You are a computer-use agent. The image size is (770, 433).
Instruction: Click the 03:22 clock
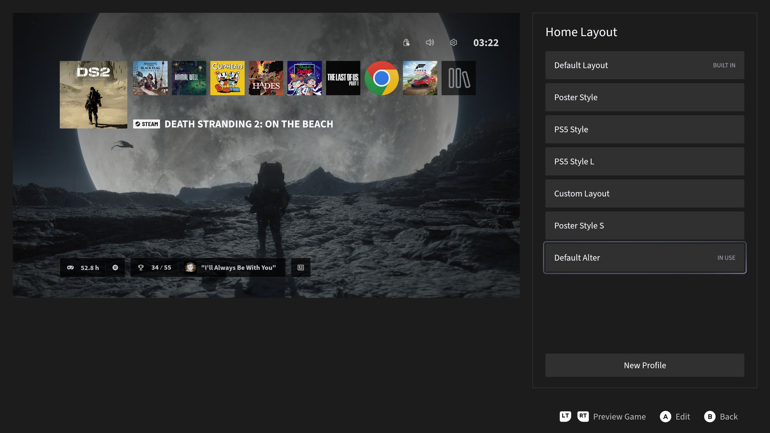(x=486, y=43)
